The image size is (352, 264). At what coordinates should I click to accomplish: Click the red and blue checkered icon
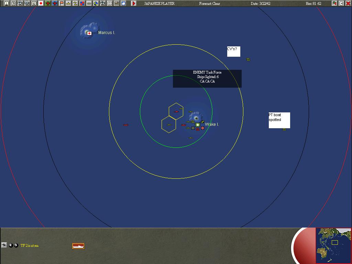(x=82, y=3)
